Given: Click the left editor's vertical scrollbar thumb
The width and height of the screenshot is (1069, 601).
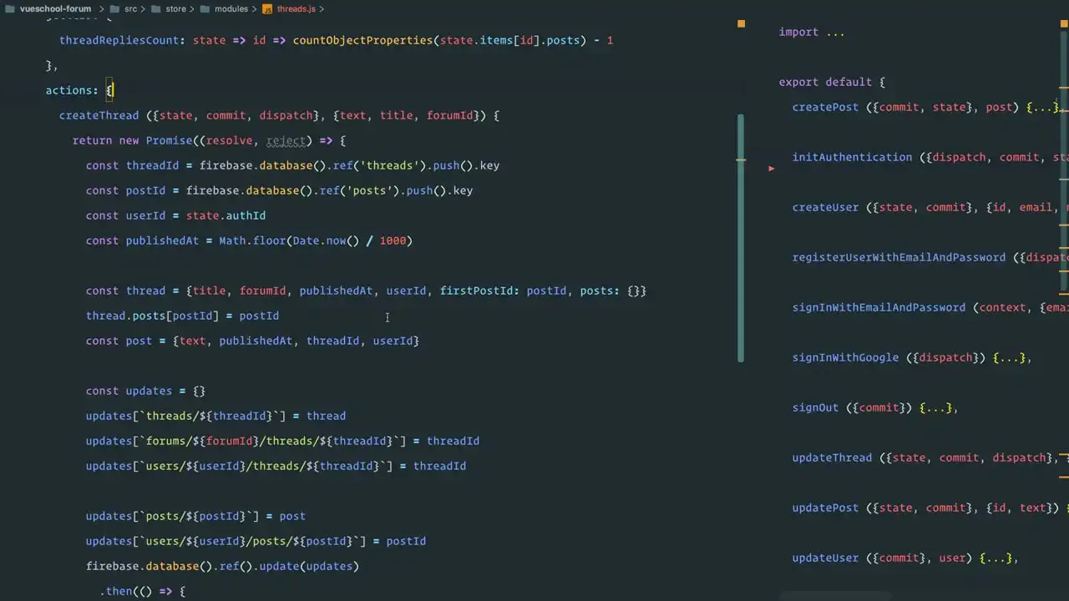Looking at the screenshot, I should click(x=740, y=238).
